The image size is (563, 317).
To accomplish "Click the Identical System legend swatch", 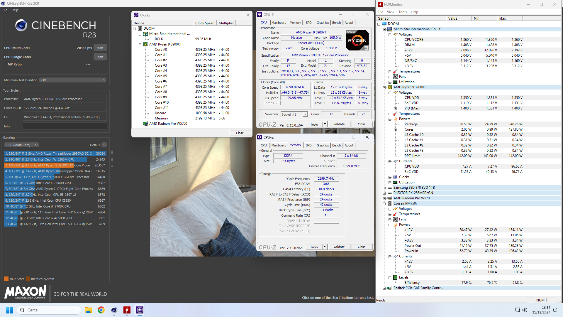I will (x=28, y=279).
